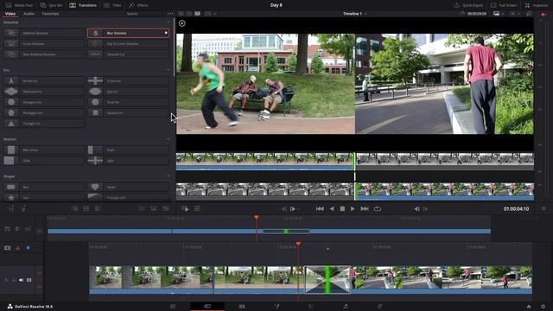Toggle loop playback
The image size is (553, 311).
click(378, 209)
